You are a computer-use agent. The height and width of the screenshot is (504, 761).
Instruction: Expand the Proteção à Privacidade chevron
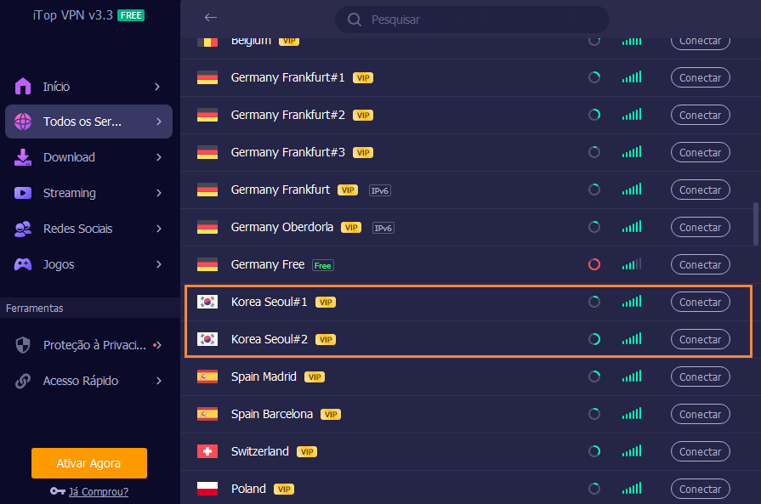(x=159, y=345)
